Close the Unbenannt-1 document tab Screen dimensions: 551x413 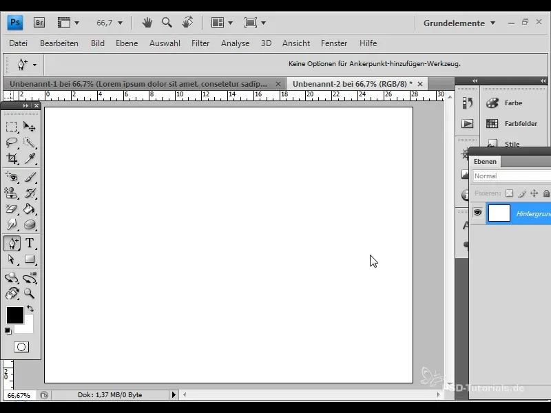pos(278,84)
